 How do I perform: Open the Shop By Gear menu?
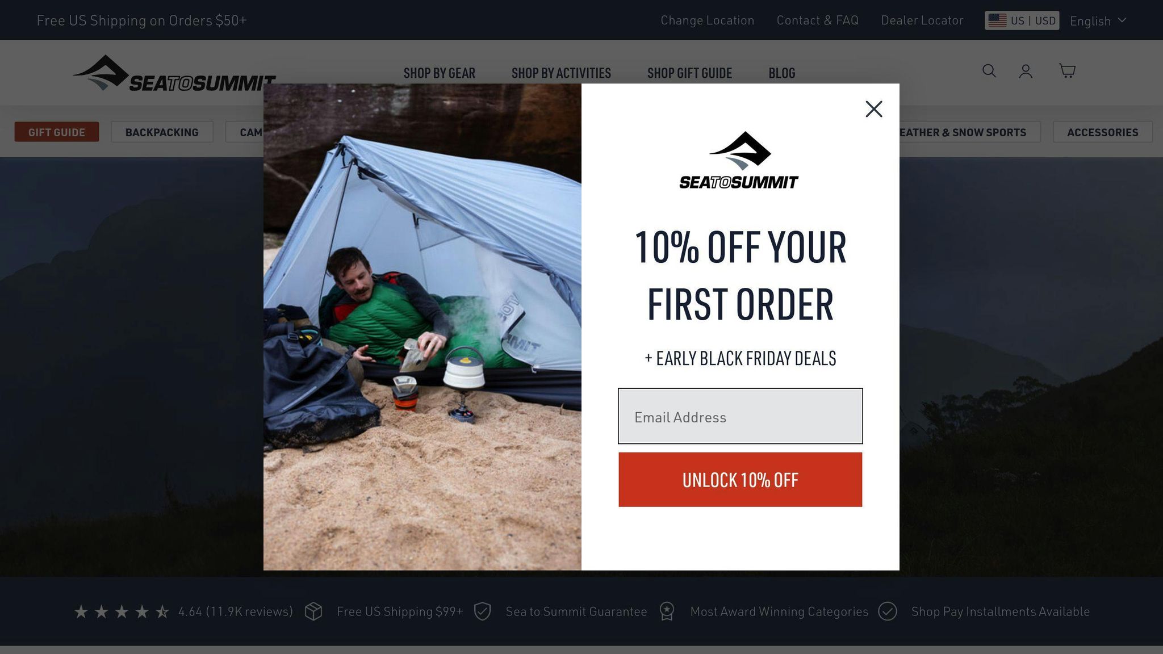tap(439, 73)
